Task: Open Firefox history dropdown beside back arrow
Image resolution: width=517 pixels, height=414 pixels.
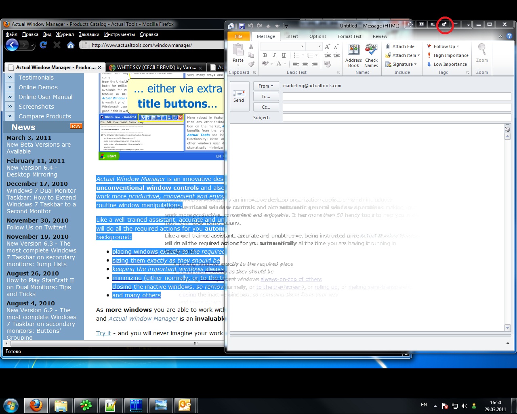Action: coord(33,45)
